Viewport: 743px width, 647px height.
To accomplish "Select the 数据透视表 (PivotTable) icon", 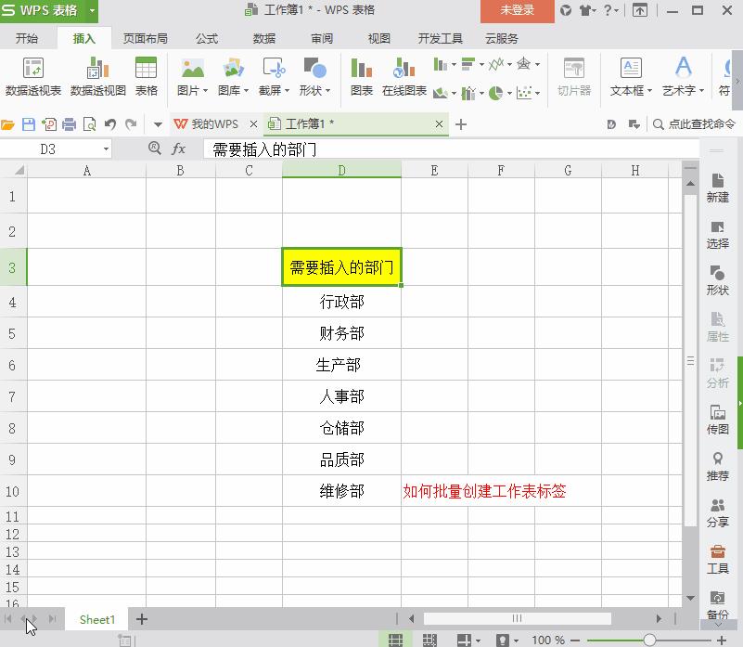I will click(x=34, y=74).
